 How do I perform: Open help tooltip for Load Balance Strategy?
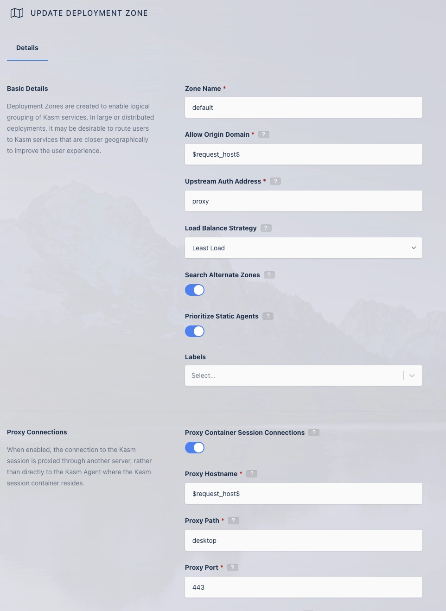pos(266,228)
